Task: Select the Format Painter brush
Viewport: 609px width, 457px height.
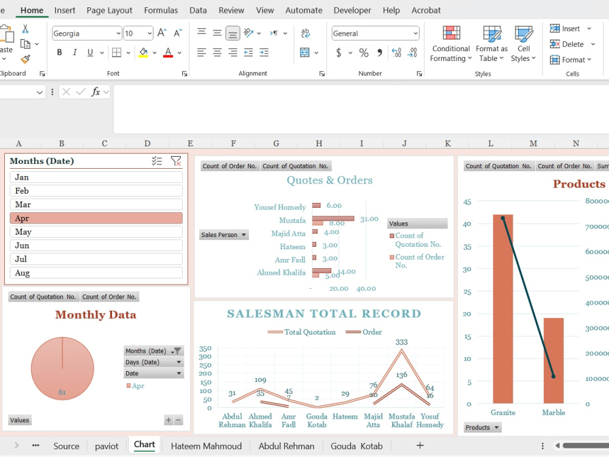Action: coord(25,59)
